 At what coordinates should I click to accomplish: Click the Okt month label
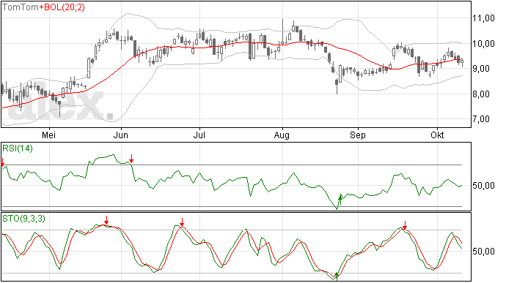click(x=437, y=135)
